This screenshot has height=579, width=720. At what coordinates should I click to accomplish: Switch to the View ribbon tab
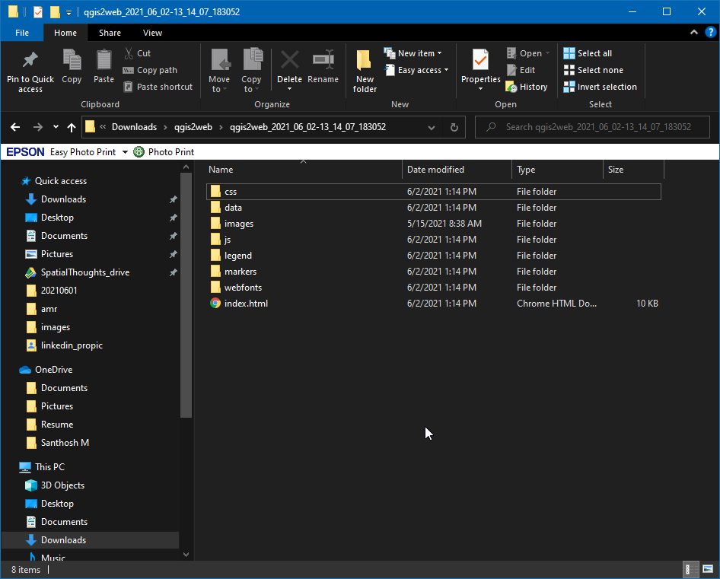(x=152, y=33)
